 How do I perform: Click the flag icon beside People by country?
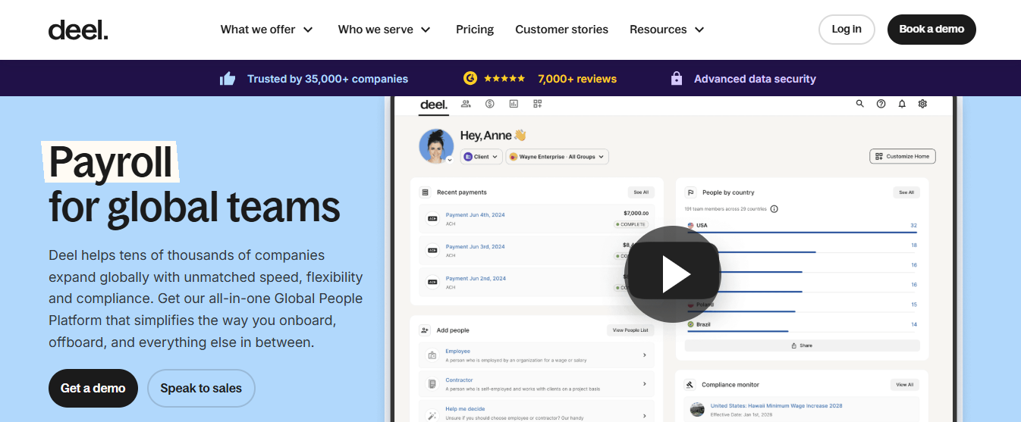[691, 192]
